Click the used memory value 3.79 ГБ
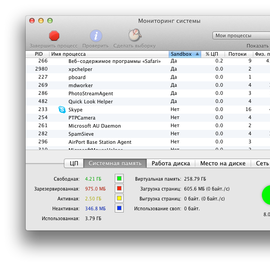The height and width of the screenshot is (266, 270). click(93, 218)
